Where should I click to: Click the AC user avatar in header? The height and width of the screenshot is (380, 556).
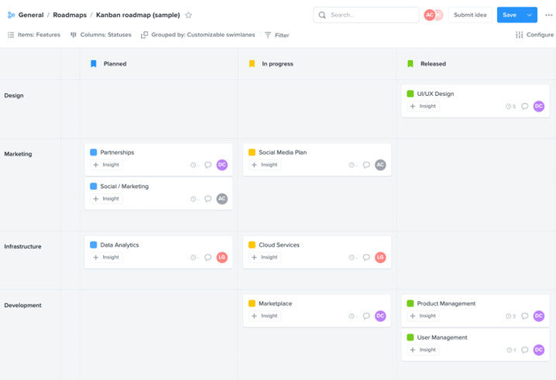(429, 15)
